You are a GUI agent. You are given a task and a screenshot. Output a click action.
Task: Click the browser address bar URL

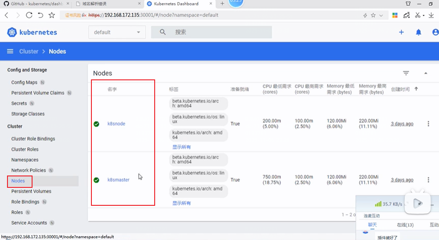coord(153,15)
